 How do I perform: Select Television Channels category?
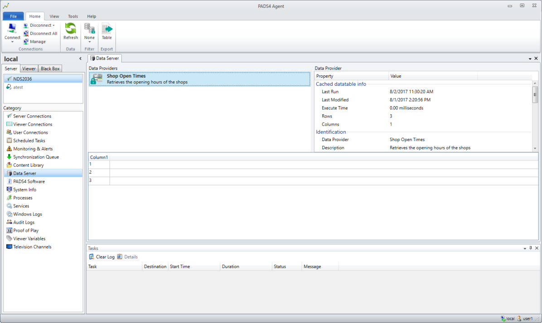point(32,247)
